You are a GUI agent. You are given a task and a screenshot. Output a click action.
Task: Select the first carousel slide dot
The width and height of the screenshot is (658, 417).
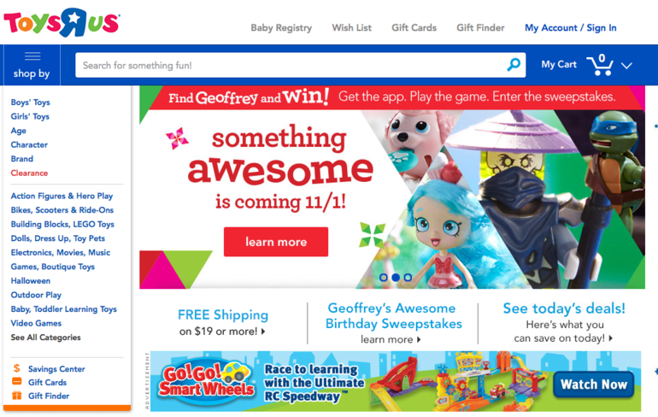coord(383,278)
